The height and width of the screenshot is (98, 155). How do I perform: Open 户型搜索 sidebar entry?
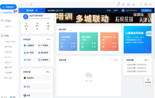tap(8, 73)
